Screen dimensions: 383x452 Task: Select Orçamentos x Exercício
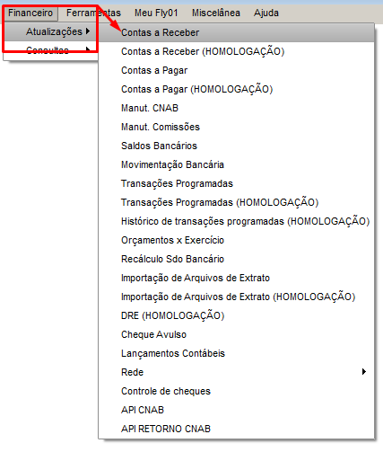tap(236, 240)
